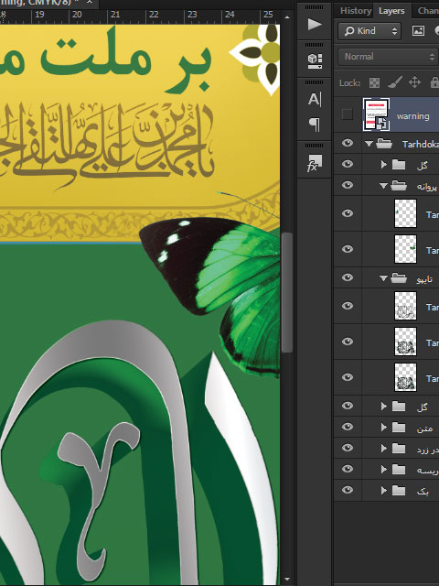Hide the گل group directly above متن

coord(348,406)
